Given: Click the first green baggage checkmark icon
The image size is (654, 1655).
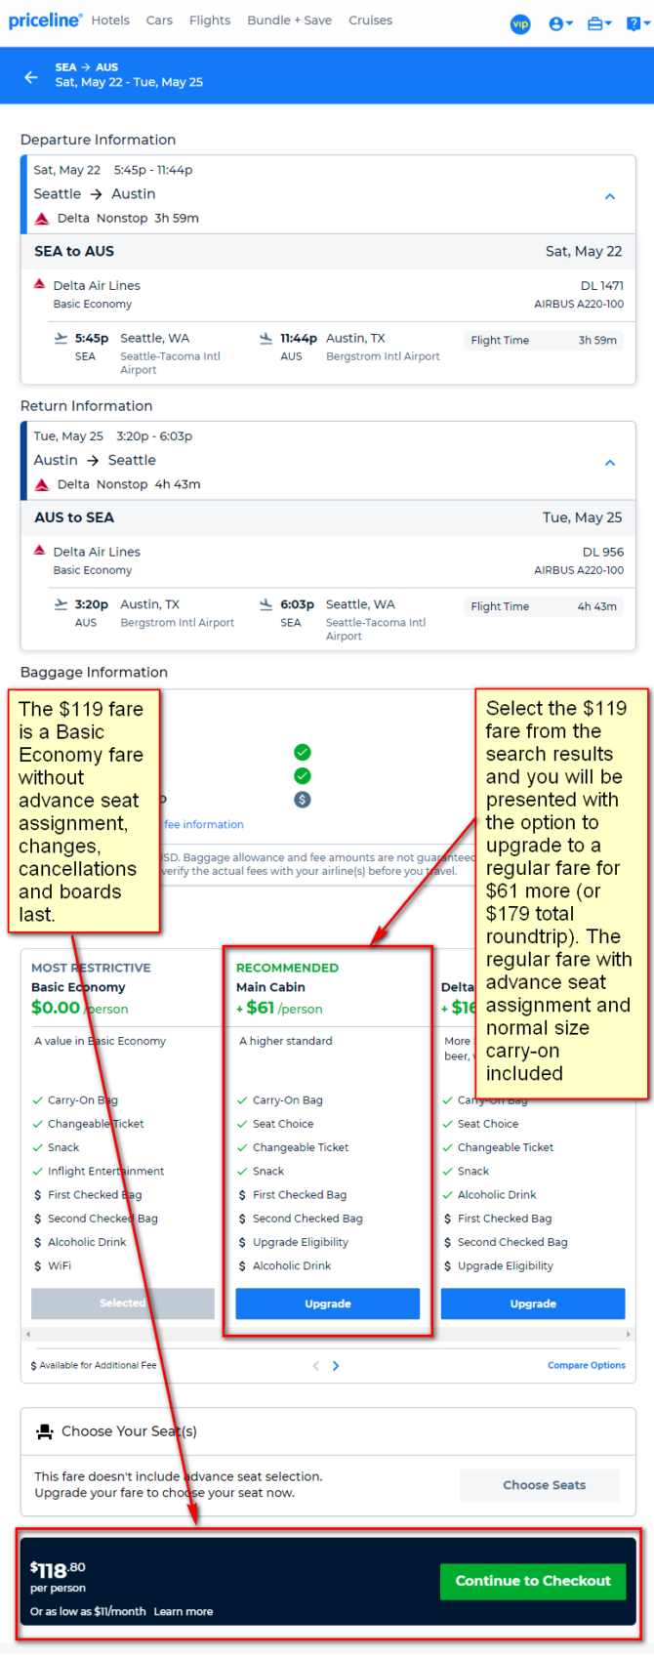Looking at the screenshot, I should pos(303,752).
